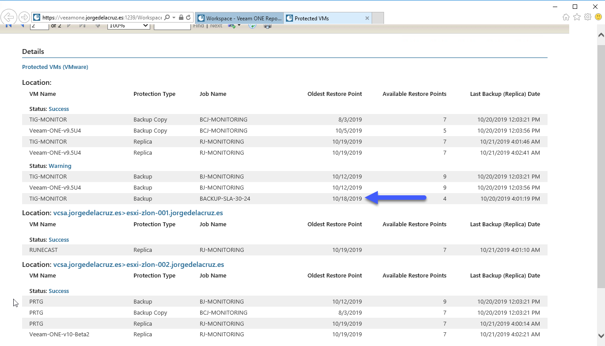Click the smiley feedback icon
The image size is (605, 346).
pyautogui.click(x=598, y=17)
